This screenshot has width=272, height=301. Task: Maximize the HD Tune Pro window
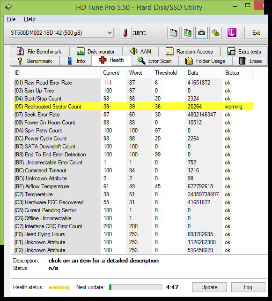click(x=248, y=5)
